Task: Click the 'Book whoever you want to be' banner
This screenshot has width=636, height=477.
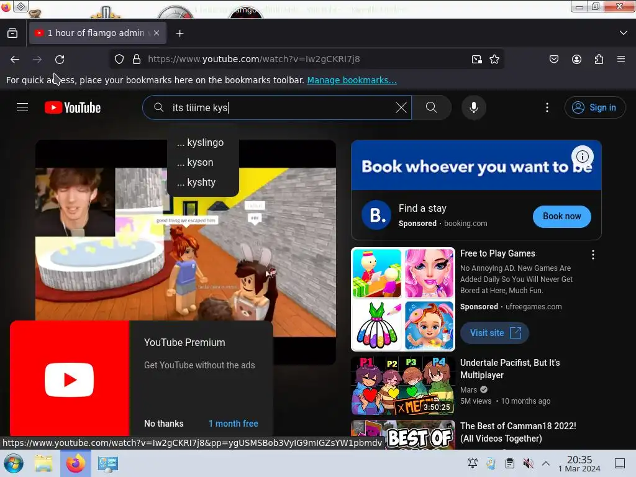Action: [476, 165]
